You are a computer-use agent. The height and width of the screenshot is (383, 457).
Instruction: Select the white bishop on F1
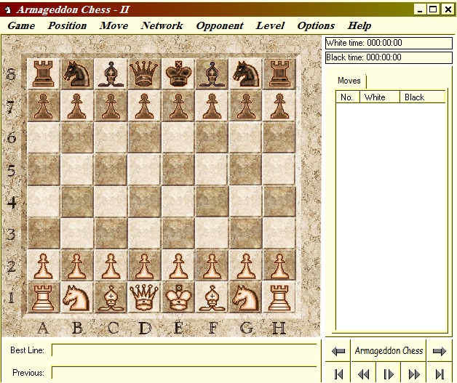click(212, 297)
